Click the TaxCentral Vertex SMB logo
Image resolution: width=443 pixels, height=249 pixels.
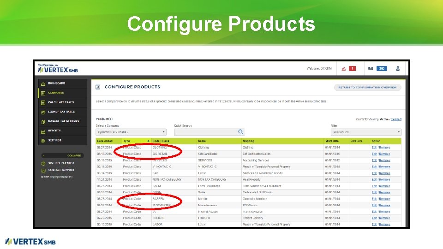point(58,68)
